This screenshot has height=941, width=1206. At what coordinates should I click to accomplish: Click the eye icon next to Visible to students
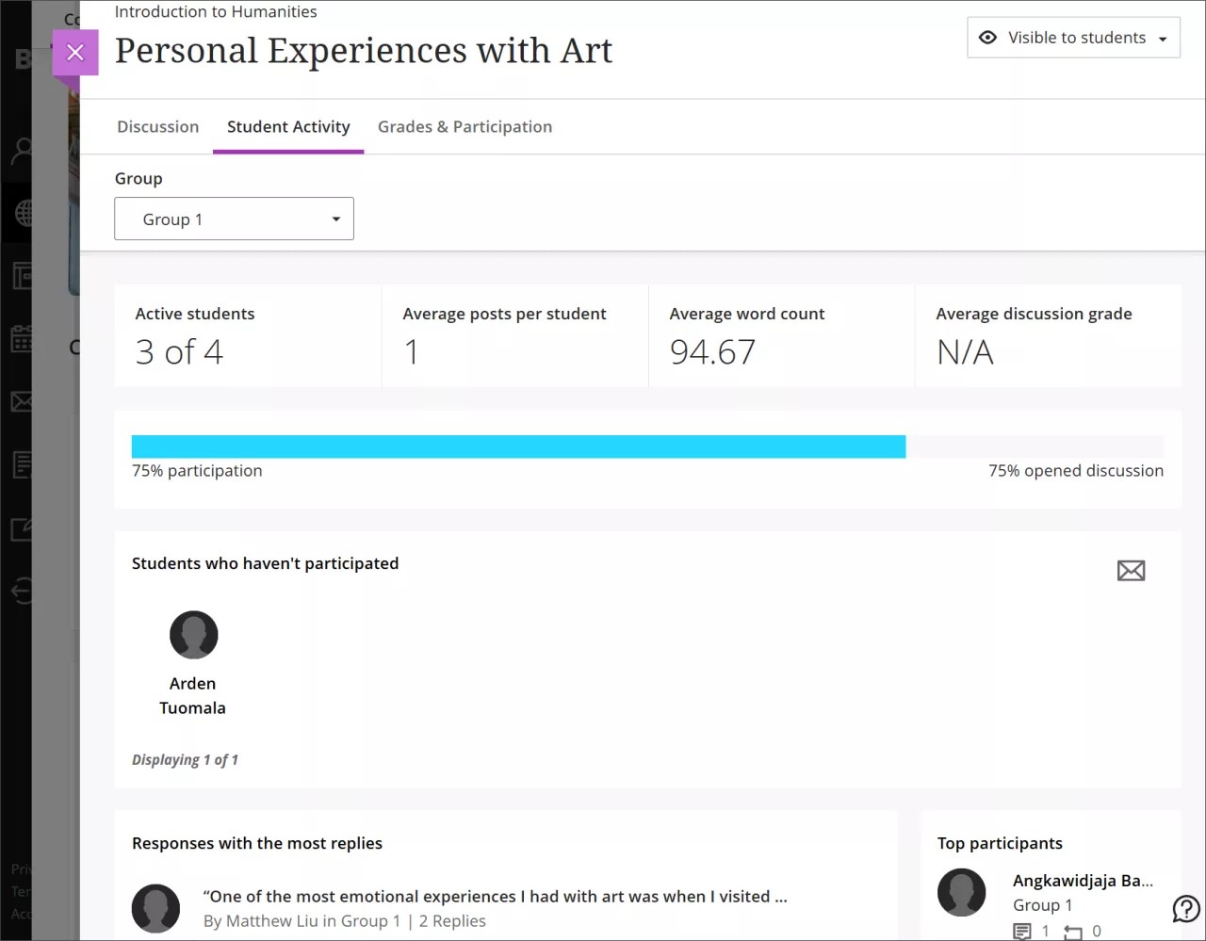[987, 38]
